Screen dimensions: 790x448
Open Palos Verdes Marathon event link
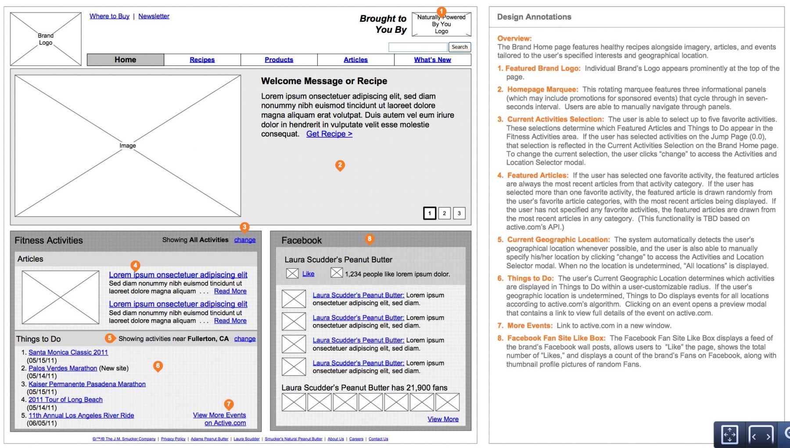tap(63, 368)
